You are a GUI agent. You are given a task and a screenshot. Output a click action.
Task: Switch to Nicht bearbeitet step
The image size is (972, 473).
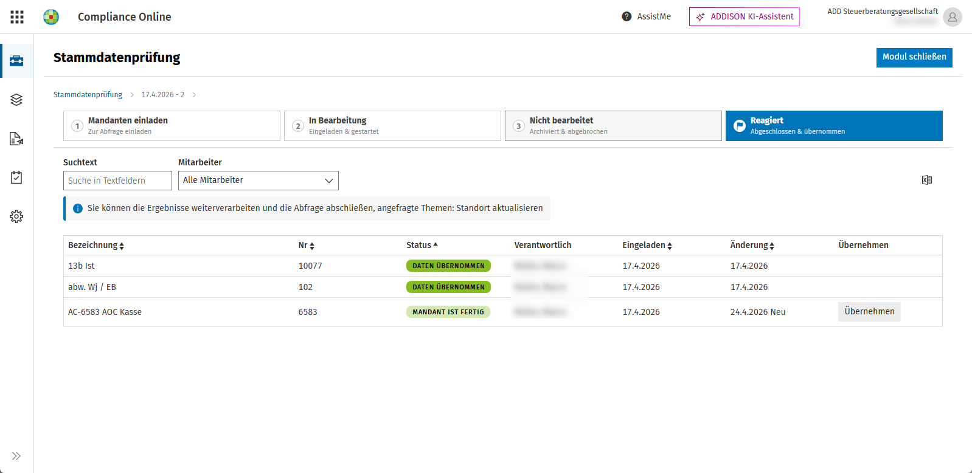(613, 126)
